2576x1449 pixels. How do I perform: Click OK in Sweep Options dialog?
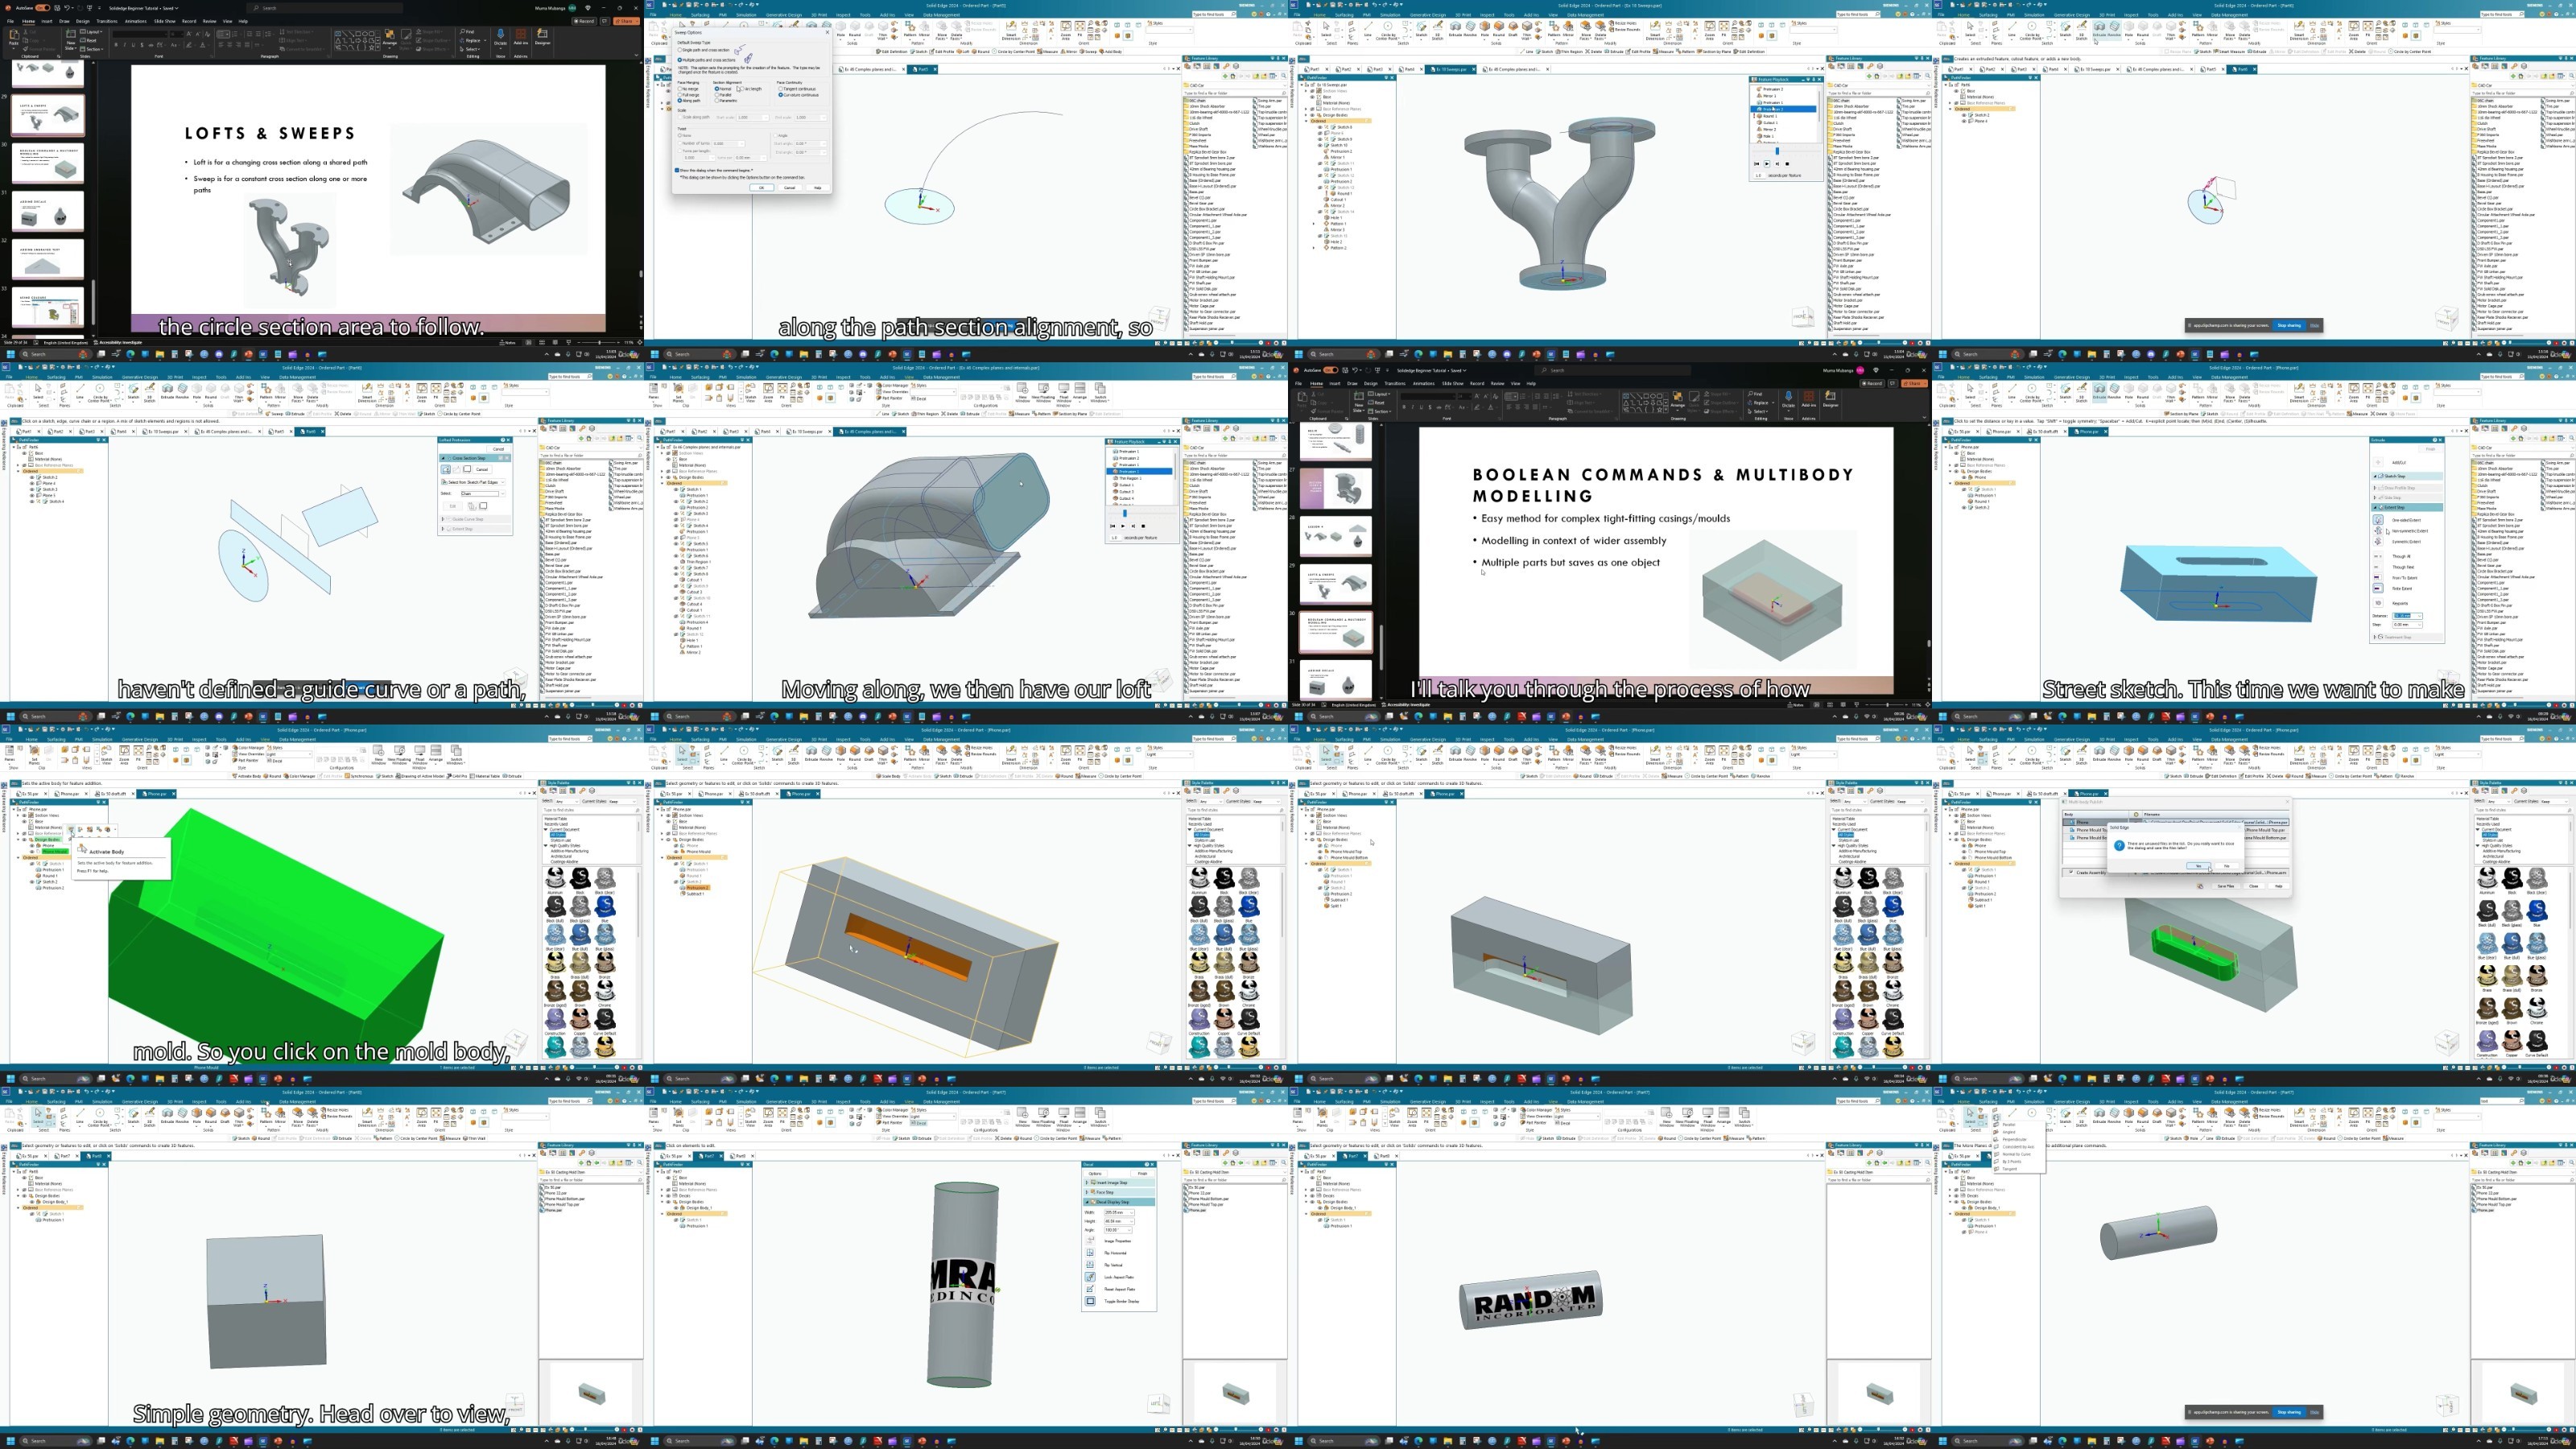pos(762,188)
